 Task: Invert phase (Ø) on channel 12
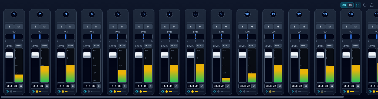[306, 86]
